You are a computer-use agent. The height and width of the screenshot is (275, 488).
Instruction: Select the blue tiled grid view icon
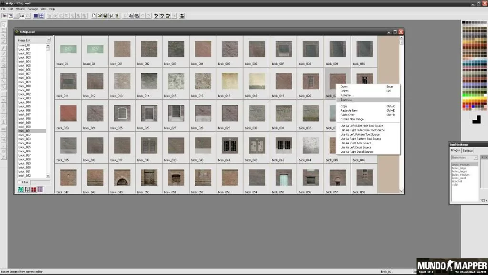(x=41, y=16)
